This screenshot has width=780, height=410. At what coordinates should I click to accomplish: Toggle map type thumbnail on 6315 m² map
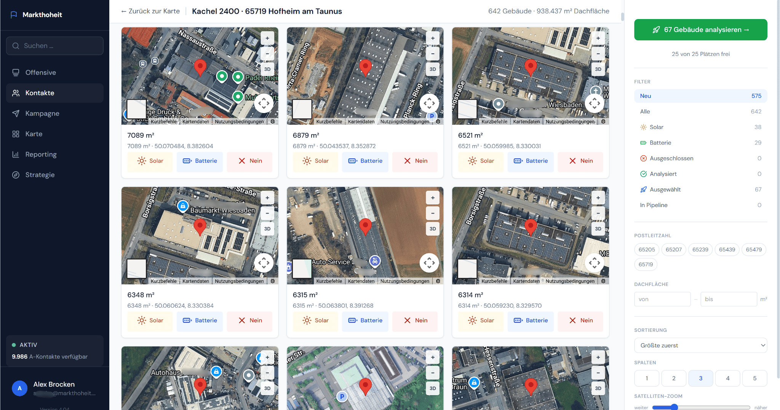[x=302, y=269]
